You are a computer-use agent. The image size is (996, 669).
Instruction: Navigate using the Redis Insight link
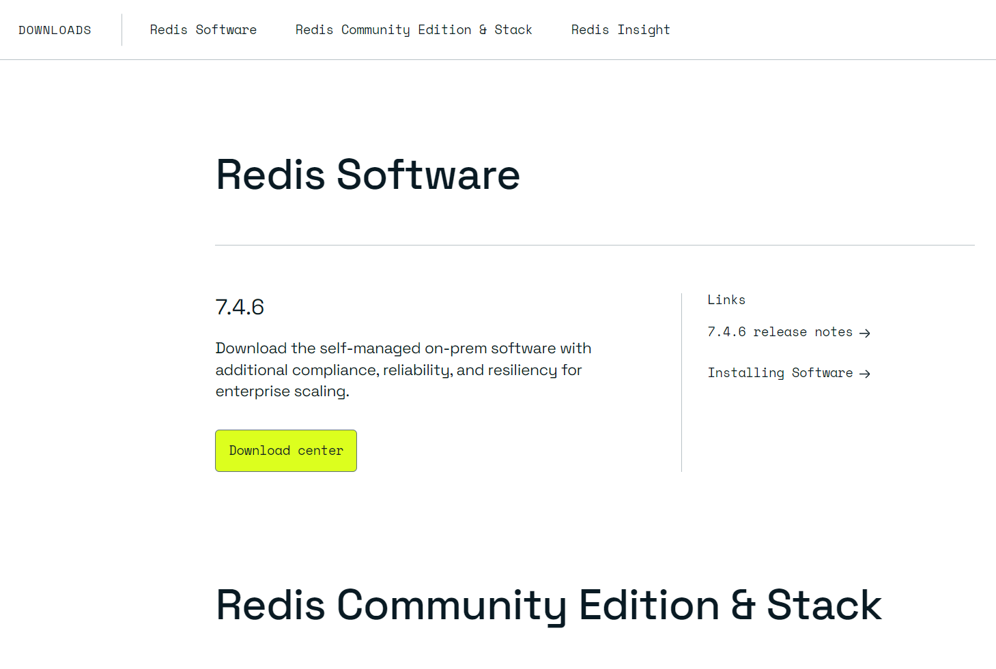click(x=620, y=29)
